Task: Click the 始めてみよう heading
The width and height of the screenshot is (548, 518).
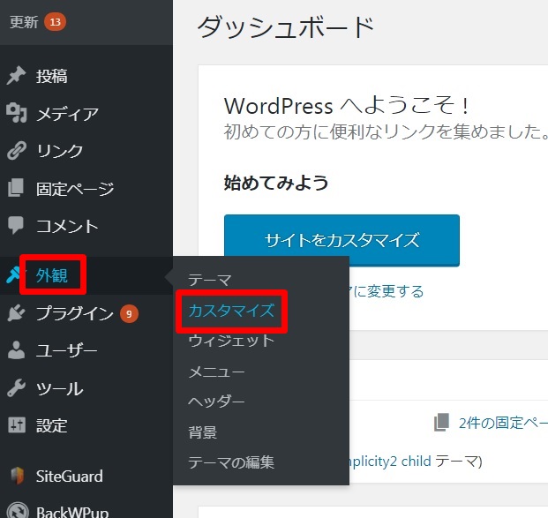Action: tap(276, 183)
